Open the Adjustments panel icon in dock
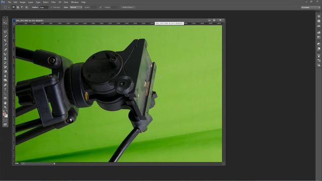 coord(318,44)
